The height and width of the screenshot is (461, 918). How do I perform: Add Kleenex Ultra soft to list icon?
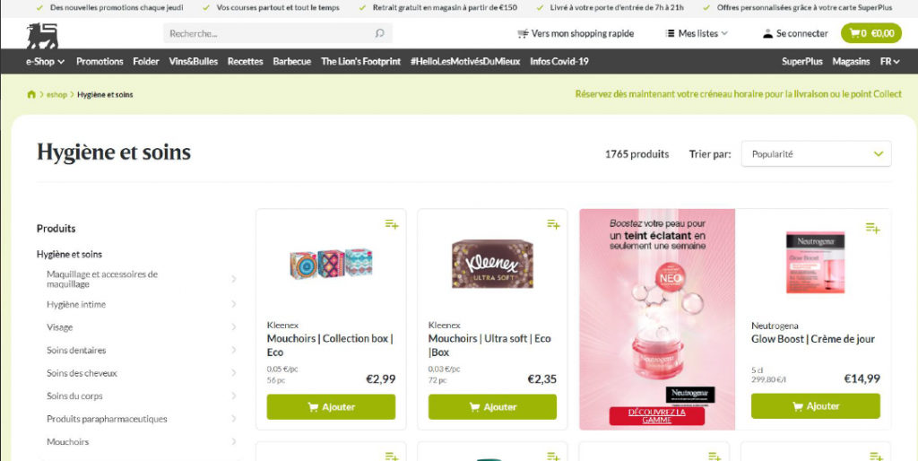553,223
